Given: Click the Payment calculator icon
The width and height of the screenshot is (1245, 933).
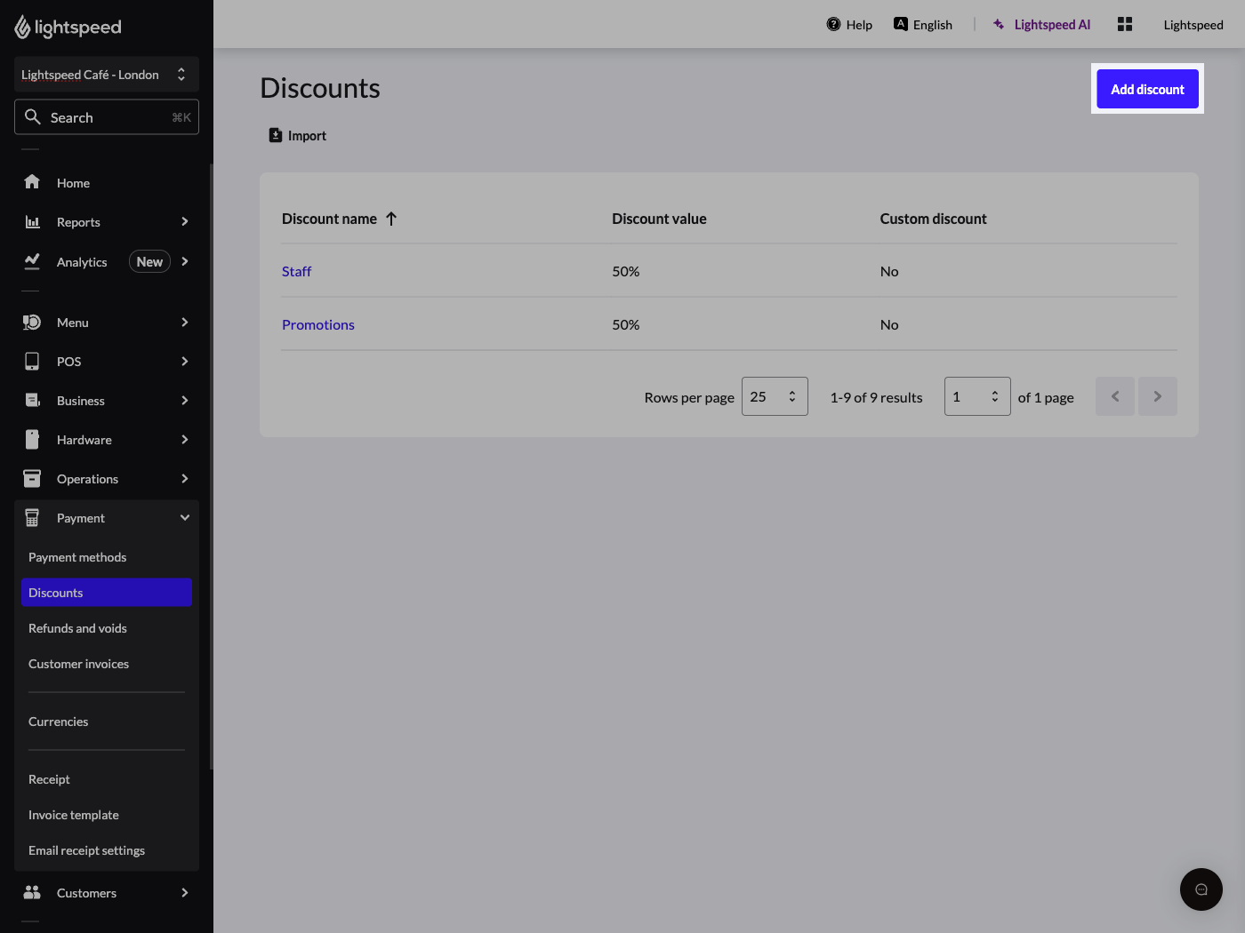Looking at the screenshot, I should (32, 517).
